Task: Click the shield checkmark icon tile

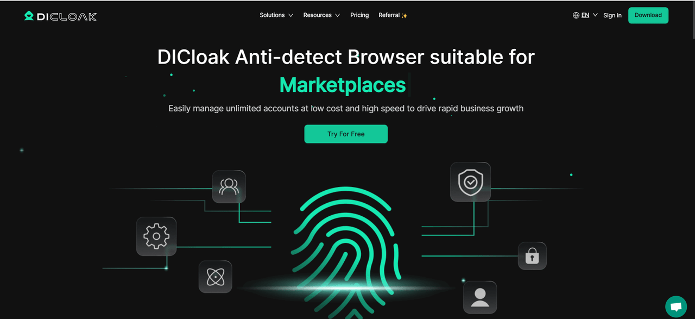Action: [470, 182]
